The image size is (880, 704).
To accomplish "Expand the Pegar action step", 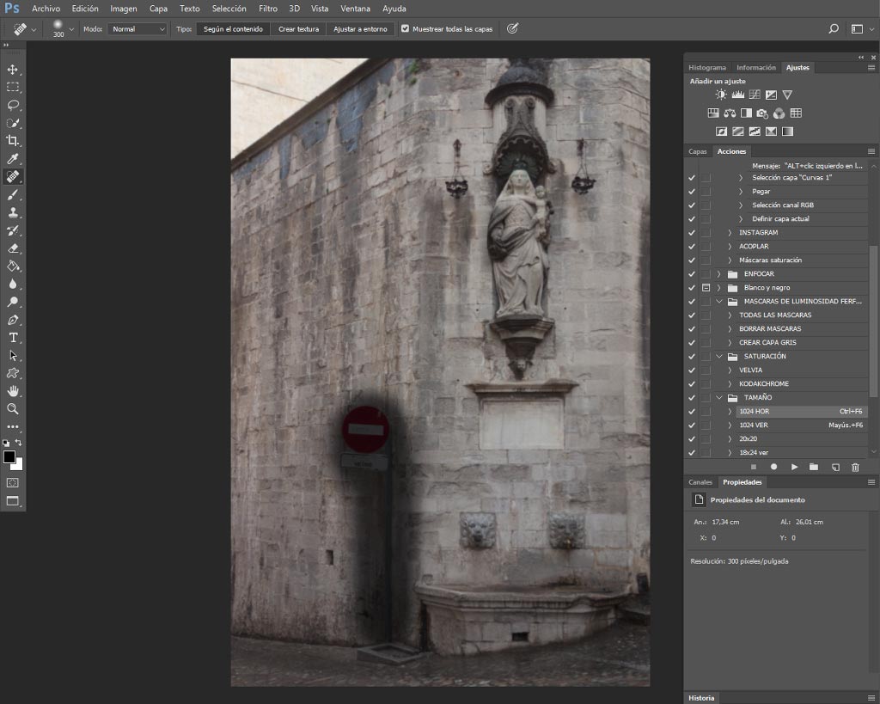I will coord(741,192).
